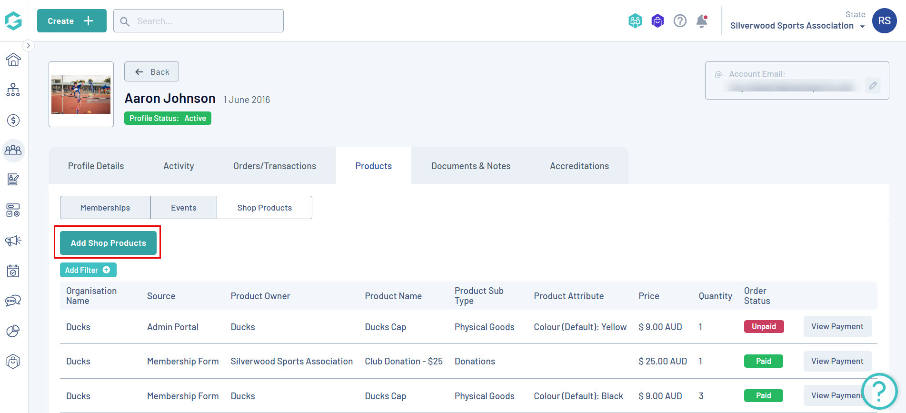This screenshot has height=413, width=906.
Task: Click the organisation hierarchy sidebar icon
Action: coord(13,90)
